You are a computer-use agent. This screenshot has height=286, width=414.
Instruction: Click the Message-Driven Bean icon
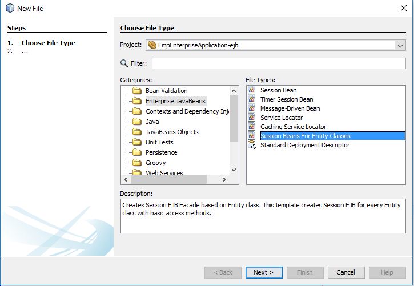click(x=252, y=108)
